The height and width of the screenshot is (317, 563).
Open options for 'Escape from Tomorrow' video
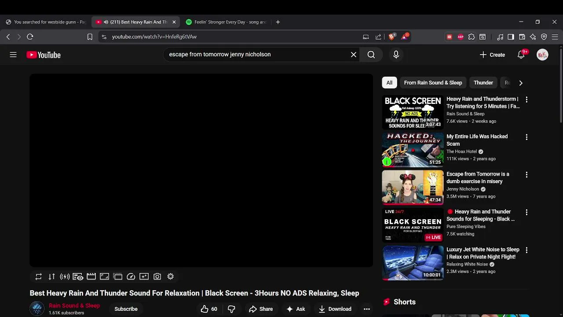[526, 175]
